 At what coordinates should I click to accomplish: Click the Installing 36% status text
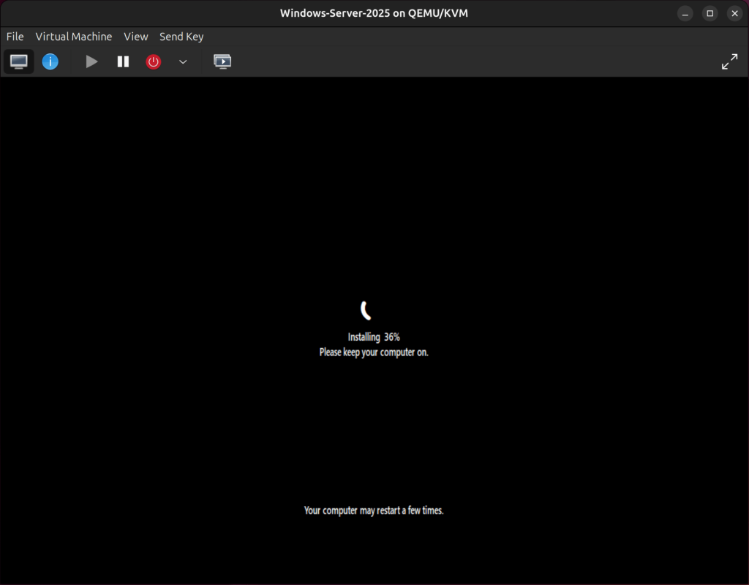(x=374, y=337)
